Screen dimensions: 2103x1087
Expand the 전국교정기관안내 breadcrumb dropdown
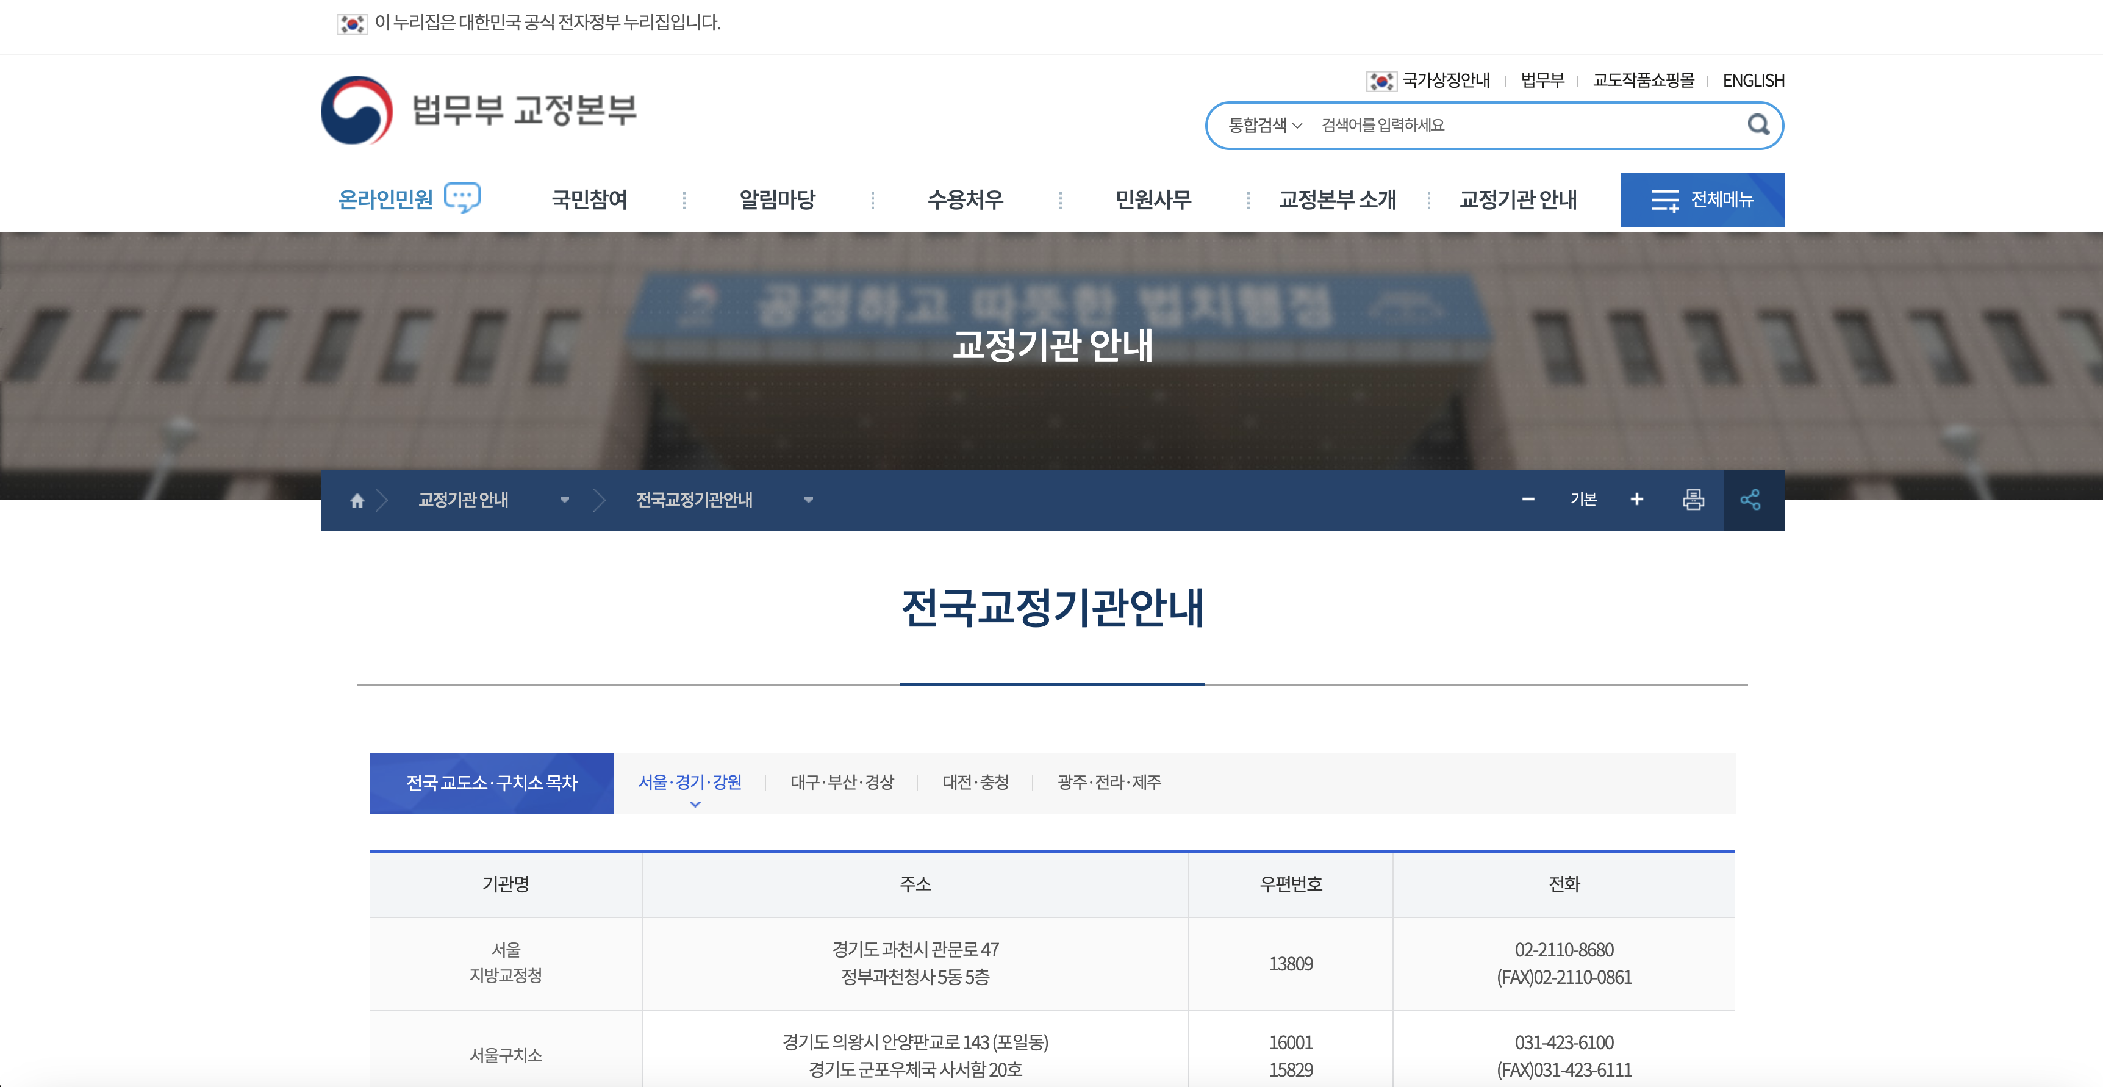tap(808, 502)
